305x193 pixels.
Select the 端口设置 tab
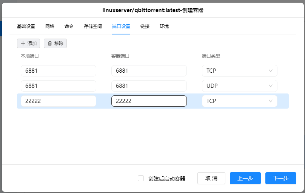pyautogui.click(x=121, y=26)
